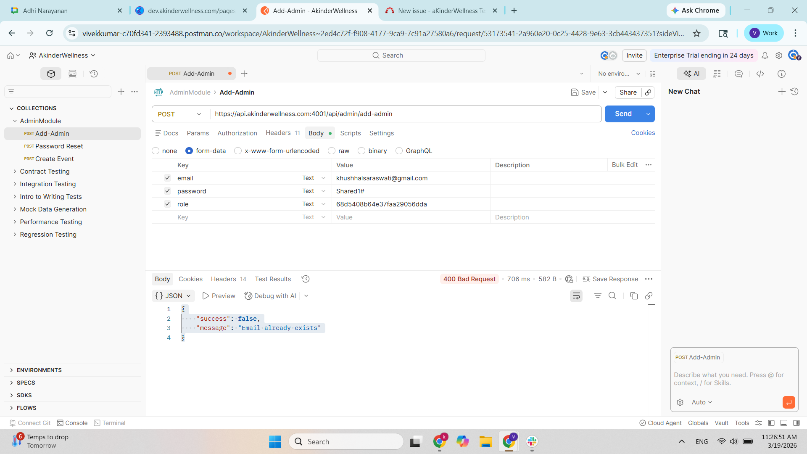Uncheck the email row checkbox
The width and height of the screenshot is (807, 454).
click(x=167, y=178)
